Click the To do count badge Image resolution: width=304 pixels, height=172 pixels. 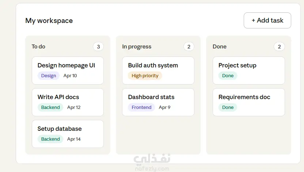pos(98,47)
